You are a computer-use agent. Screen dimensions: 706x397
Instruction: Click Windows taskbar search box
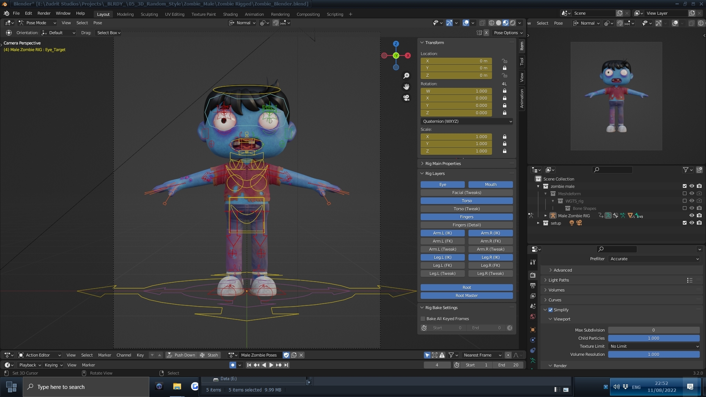(86, 387)
